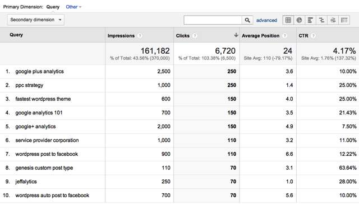Click 7.50% CTR for google+ analytics
The height and width of the screenshot is (204, 359).
(x=349, y=127)
